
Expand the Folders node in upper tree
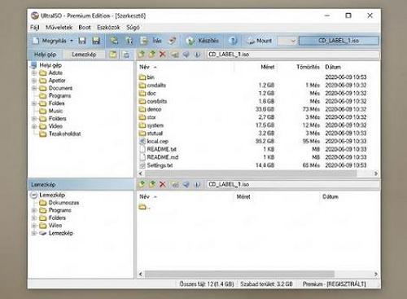tap(34, 118)
